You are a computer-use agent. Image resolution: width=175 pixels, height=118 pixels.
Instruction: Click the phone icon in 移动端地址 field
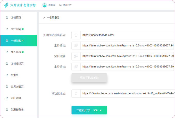76,94
